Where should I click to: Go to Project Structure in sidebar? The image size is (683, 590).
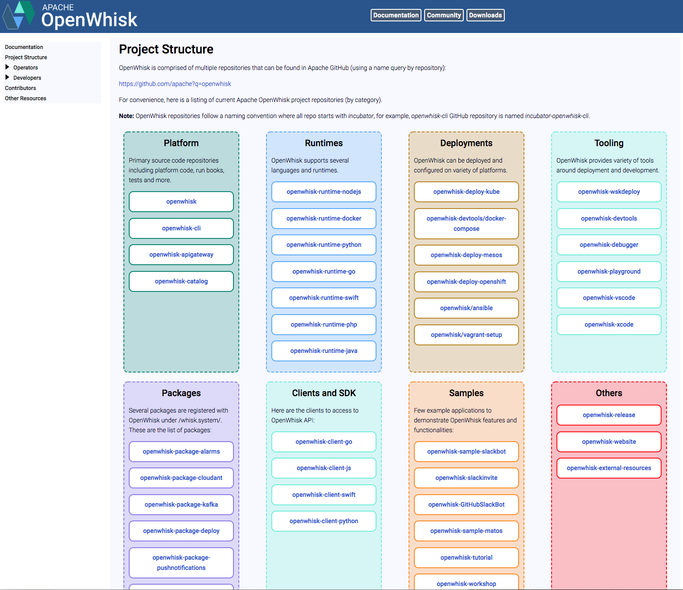tap(26, 57)
